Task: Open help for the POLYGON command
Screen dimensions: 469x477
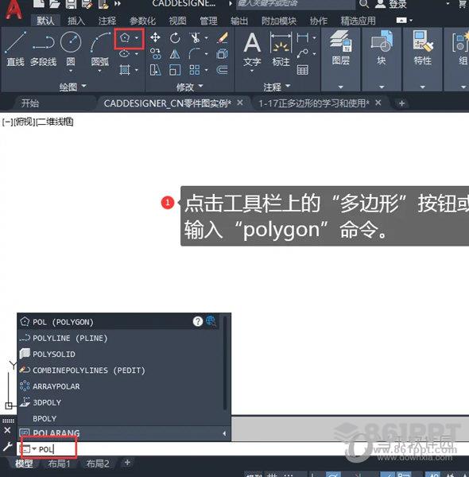Action: [198, 321]
